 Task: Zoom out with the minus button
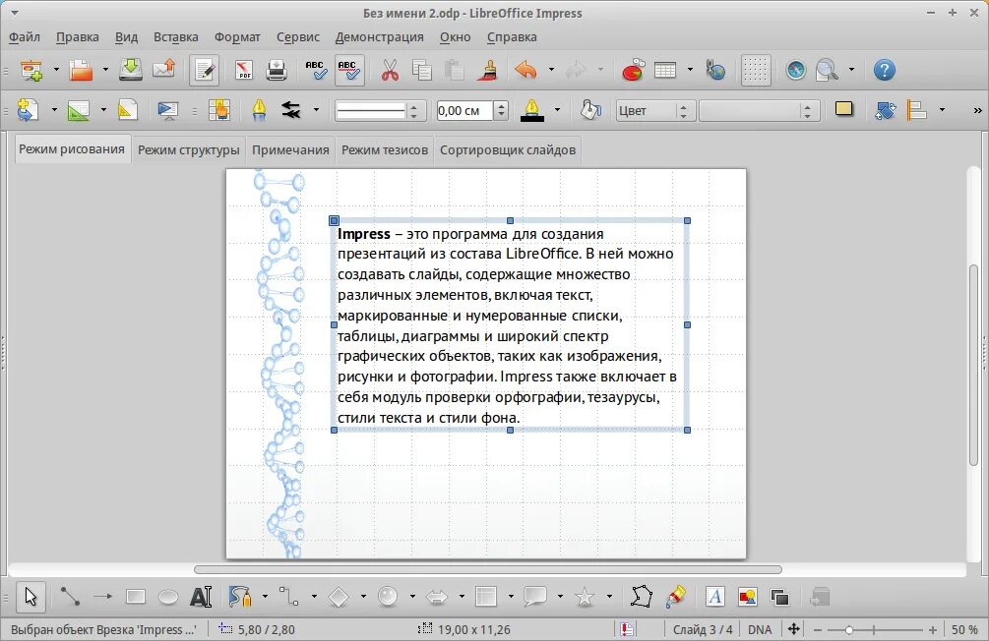[x=818, y=629]
